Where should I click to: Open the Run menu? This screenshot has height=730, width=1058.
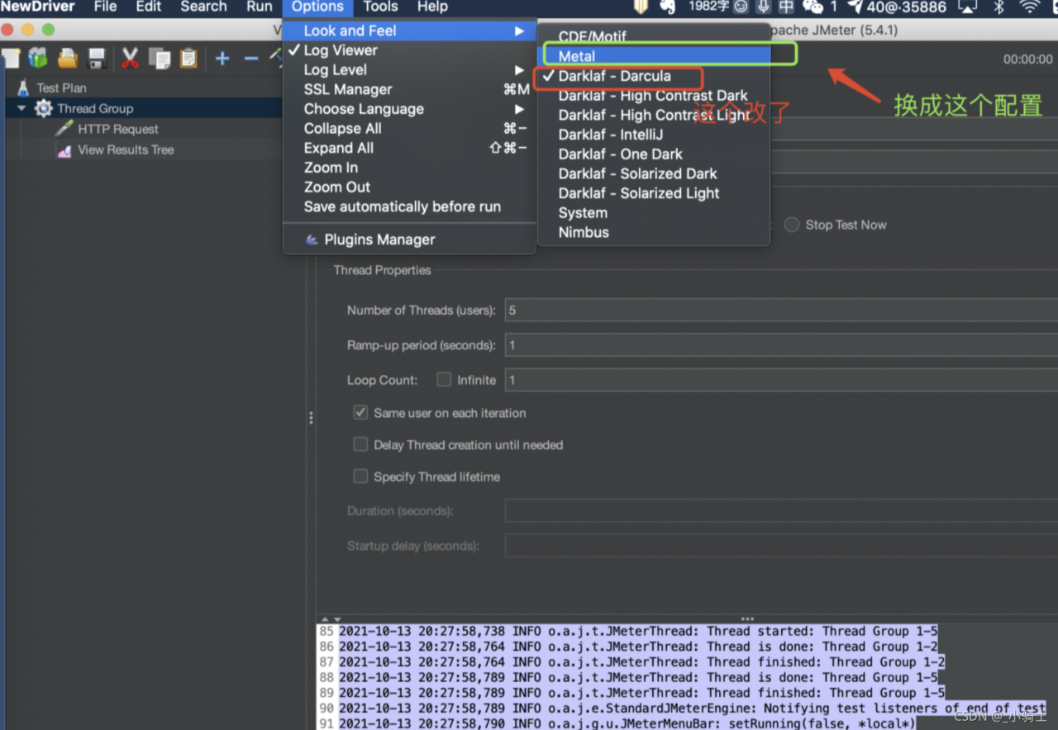pos(259,7)
